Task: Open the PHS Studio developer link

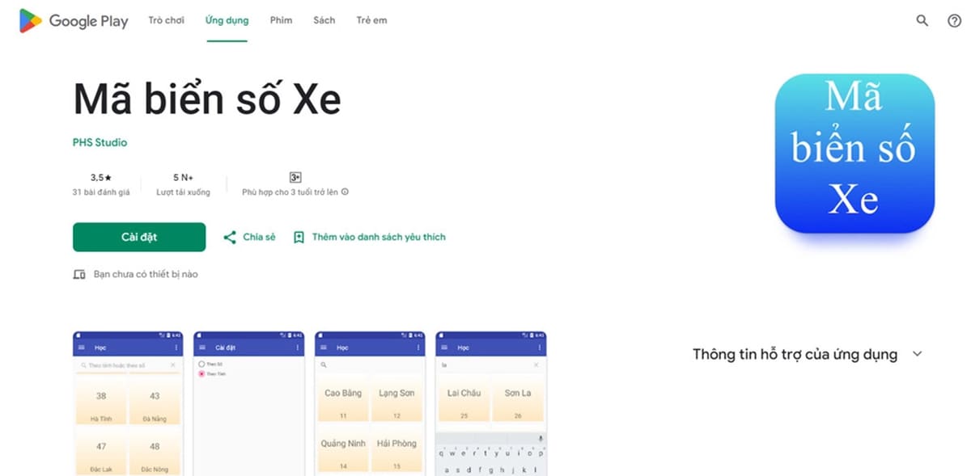Action: tap(100, 142)
